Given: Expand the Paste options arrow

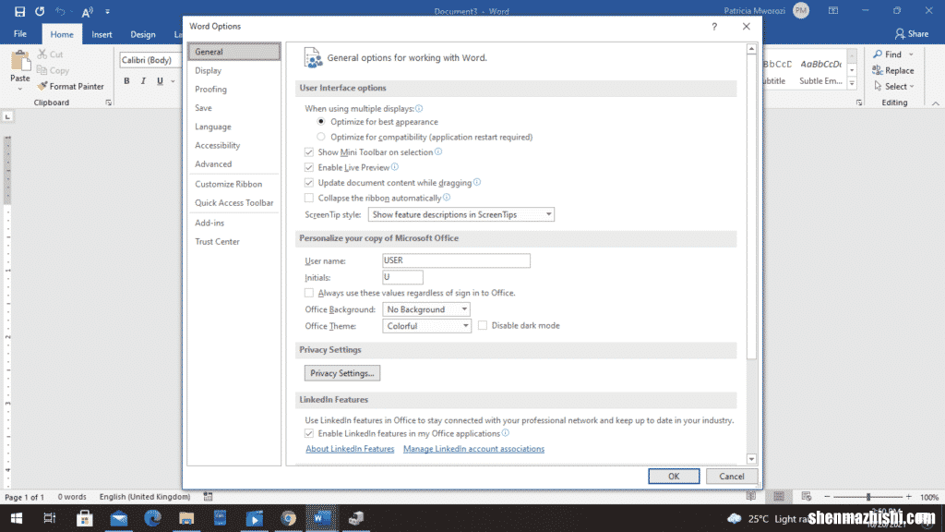Looking at the screenshot, I should tap(20, 89).
